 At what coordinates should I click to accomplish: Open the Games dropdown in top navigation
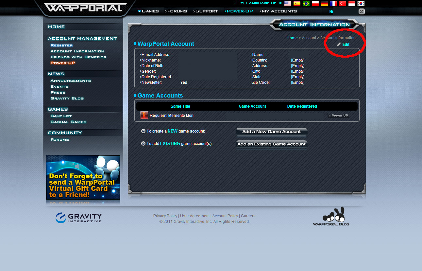point(148,11)
